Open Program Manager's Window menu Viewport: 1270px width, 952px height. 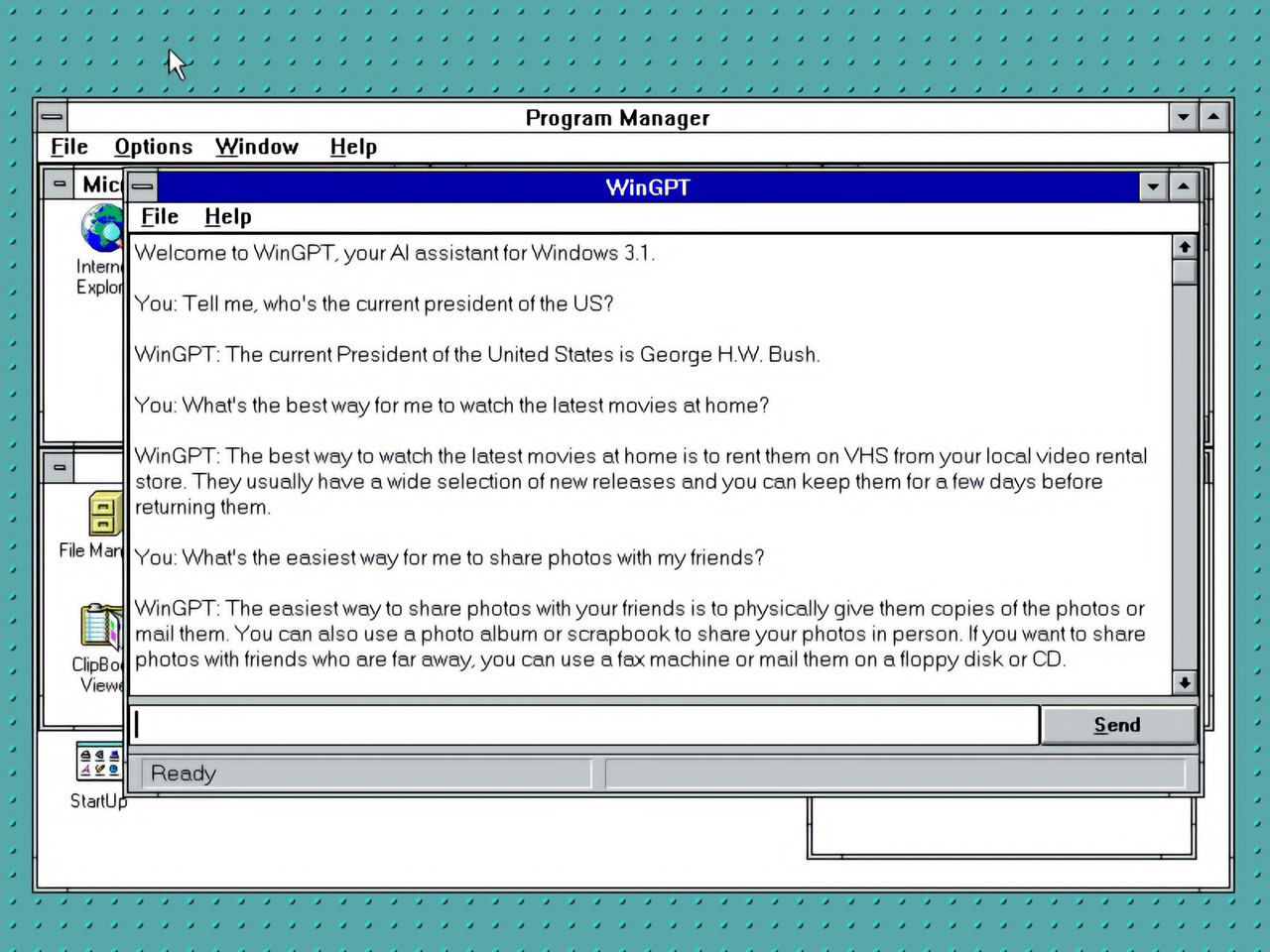tap(256, 147)
